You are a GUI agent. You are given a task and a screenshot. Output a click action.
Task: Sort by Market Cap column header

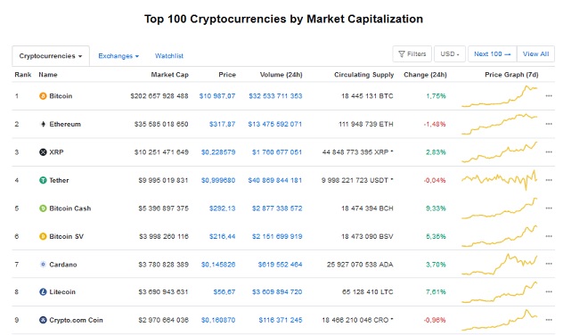click(169, 75)
